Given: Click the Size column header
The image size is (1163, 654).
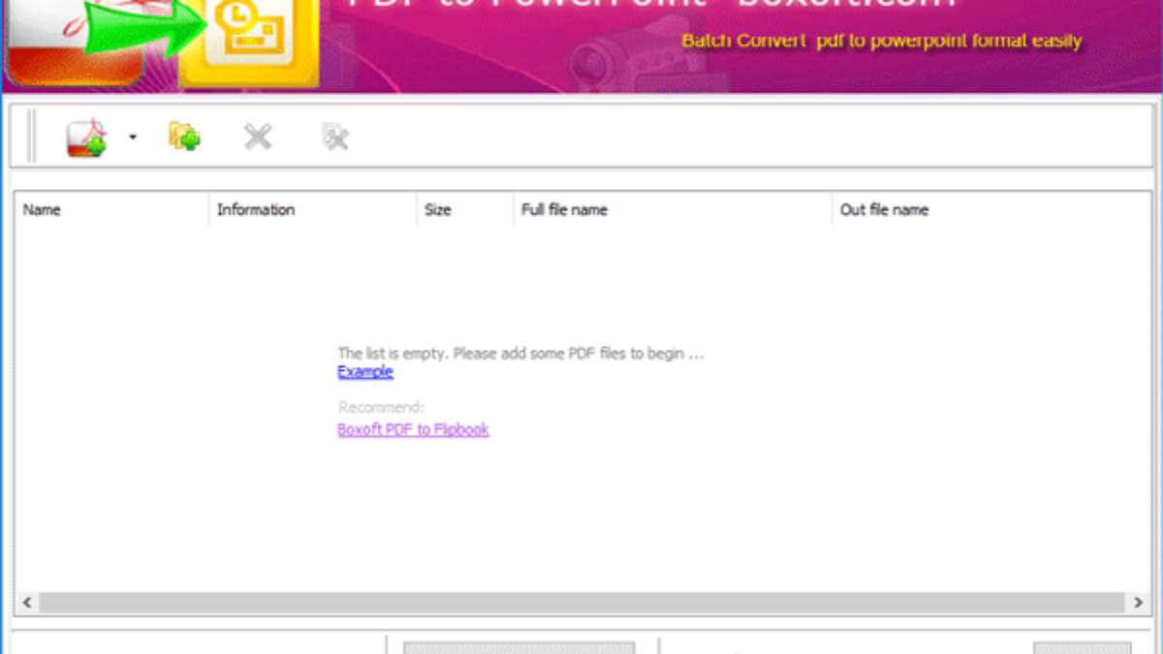Looking at the screenshot, I should (x=465, y=209).
